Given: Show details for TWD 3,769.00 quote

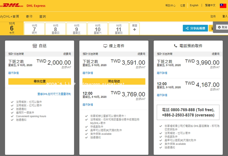Looking at the screenshot, I should 88,105.
